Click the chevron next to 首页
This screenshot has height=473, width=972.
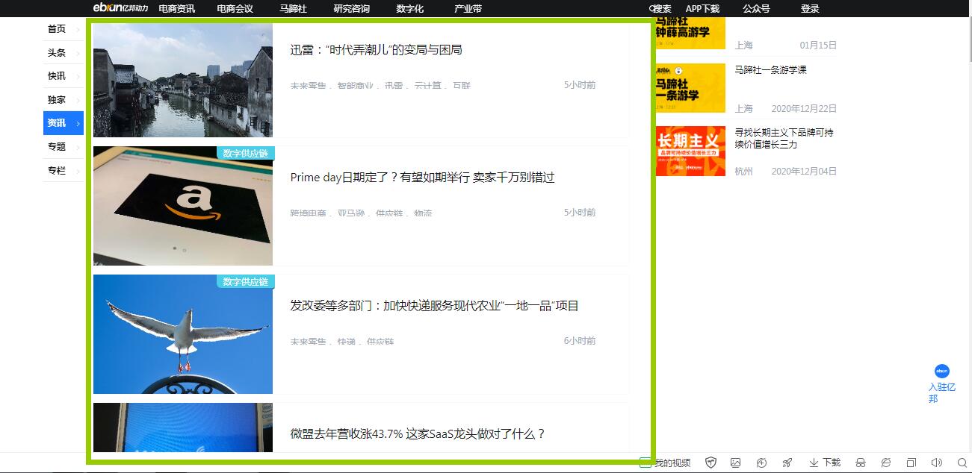(78, 30)
